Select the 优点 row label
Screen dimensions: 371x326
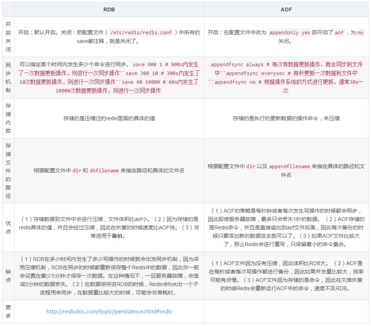[x=8, y=226]
